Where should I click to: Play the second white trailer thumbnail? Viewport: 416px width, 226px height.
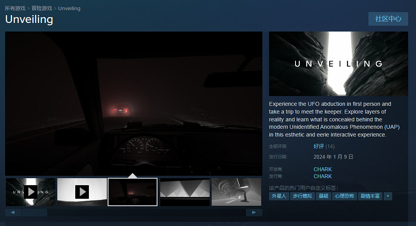click(82, 192)
